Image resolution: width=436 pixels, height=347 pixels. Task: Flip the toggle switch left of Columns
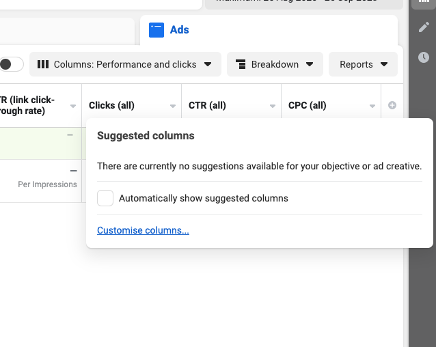click(10, 64)
